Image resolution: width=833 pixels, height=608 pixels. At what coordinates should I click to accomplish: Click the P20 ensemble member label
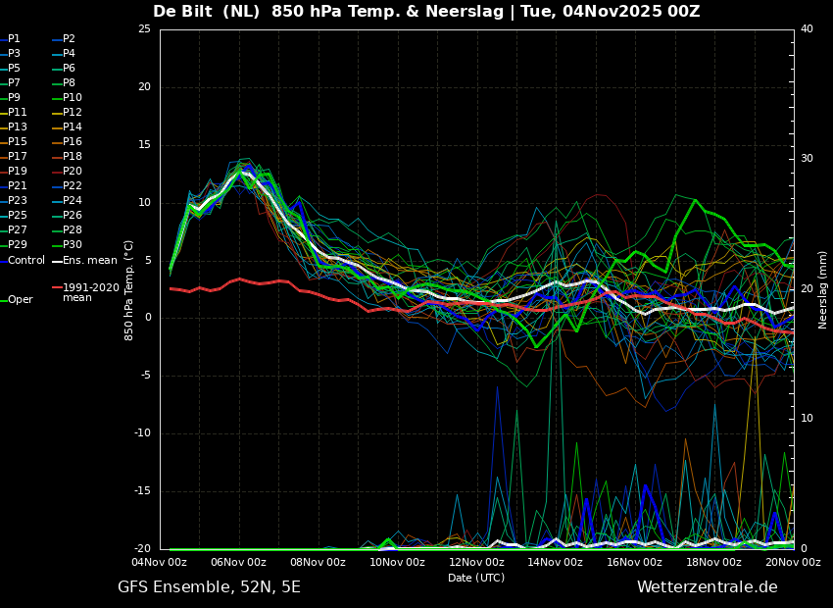pyautogui.click(x=73, y=172)
